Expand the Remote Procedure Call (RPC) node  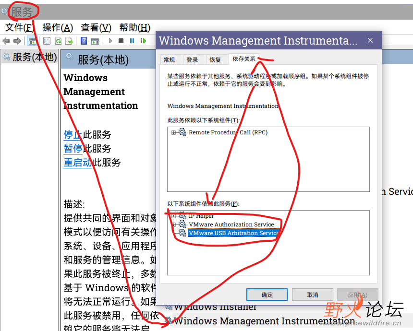(173, 132)
